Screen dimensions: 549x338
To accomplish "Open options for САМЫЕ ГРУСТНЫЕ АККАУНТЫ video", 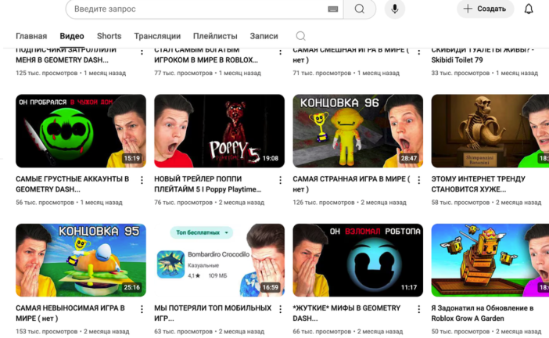I will pyautogui.click(x=142, y=179).
